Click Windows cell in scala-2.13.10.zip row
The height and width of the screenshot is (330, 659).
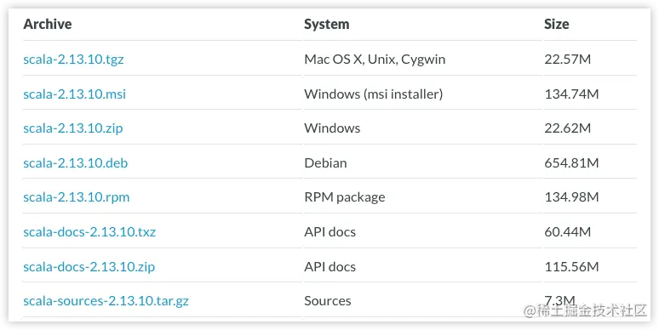click(332, 128)
